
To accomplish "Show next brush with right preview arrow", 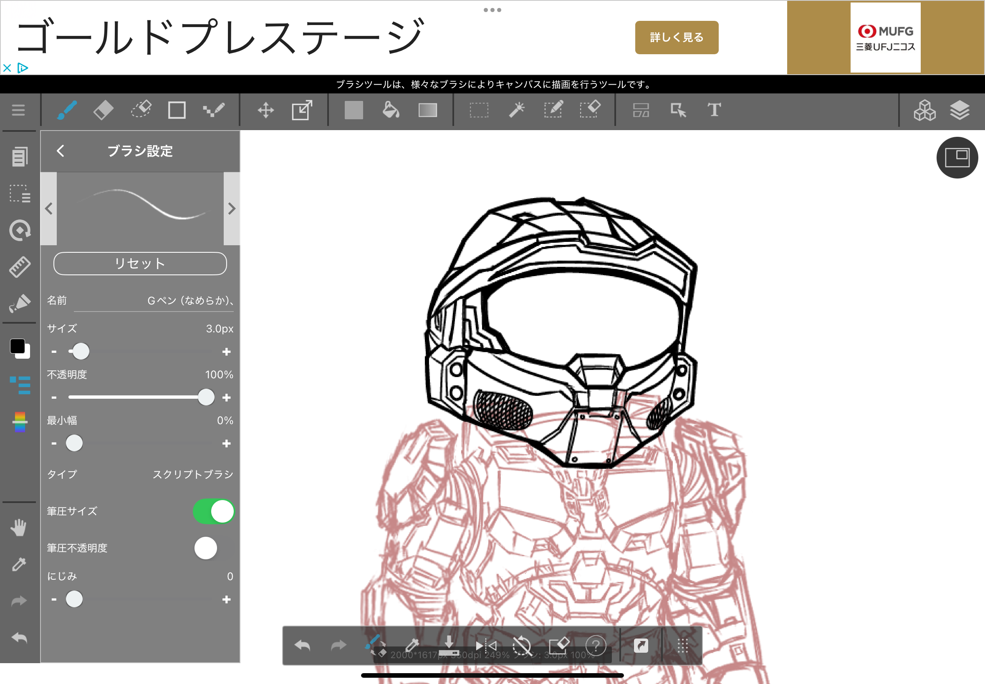I will click(x=232, y=209).
